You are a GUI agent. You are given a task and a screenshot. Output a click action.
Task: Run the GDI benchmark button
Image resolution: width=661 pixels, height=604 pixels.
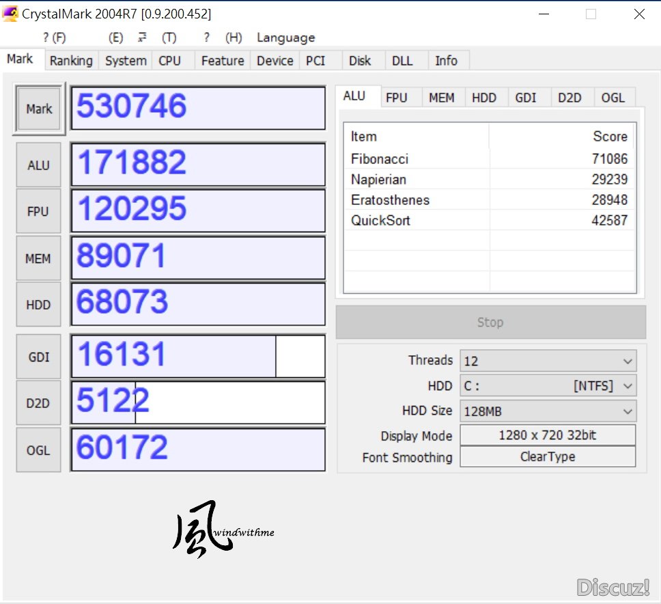[38, 357]
